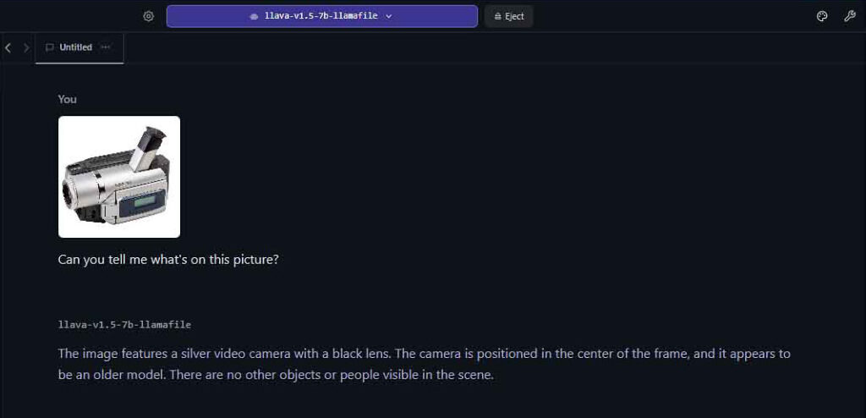Eject the loaded model

coord(508,16)
